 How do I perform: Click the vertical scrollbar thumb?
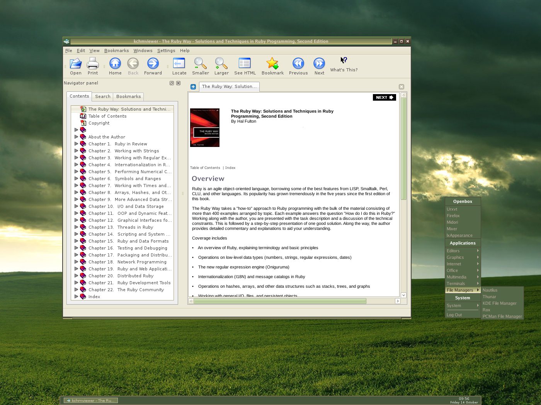click(403, 148)
